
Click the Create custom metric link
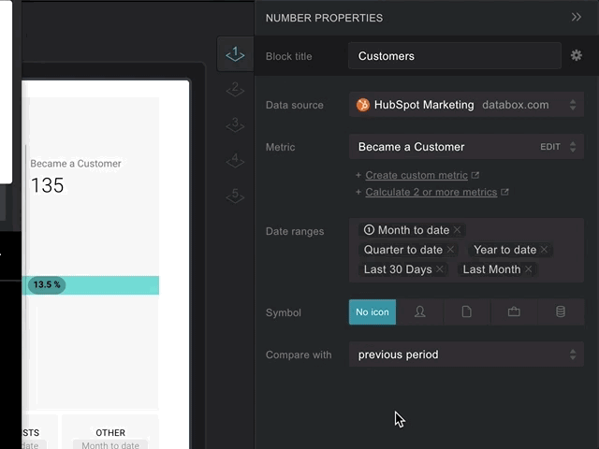pyautogui.click(x=416, y=175)
